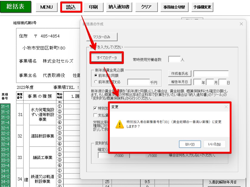Focus the author name text field
The image size is (250, 187).
[x=211, y=74]
